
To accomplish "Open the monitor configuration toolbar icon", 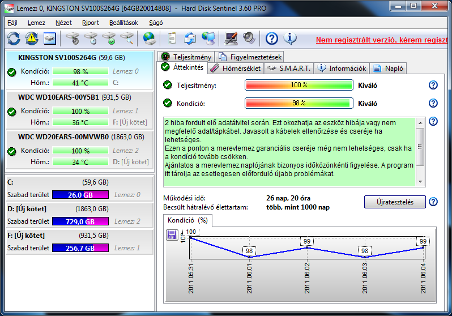I will (231, 39).
